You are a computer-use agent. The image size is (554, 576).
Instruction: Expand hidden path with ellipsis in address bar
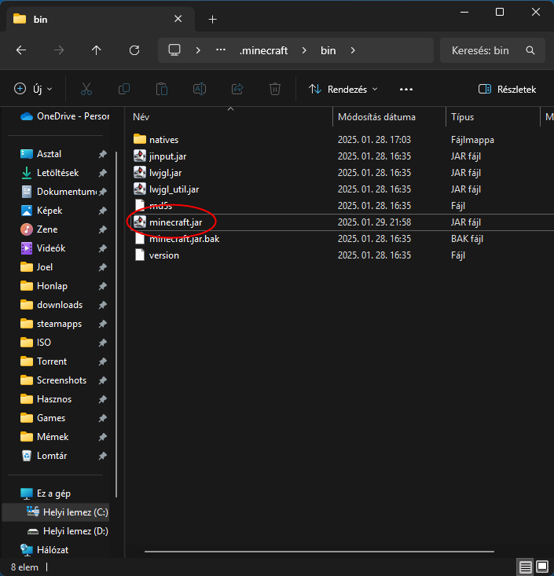(x=221, y=50)
